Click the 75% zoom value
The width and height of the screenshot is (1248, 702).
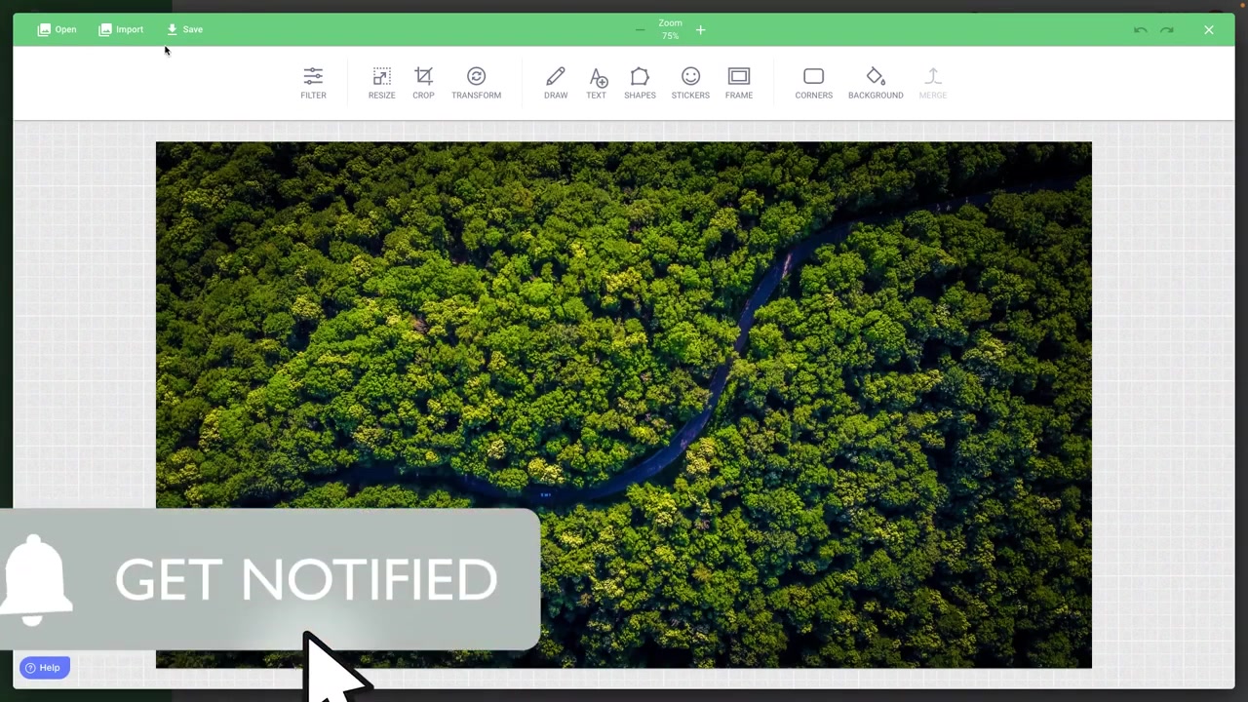(670, 36)
